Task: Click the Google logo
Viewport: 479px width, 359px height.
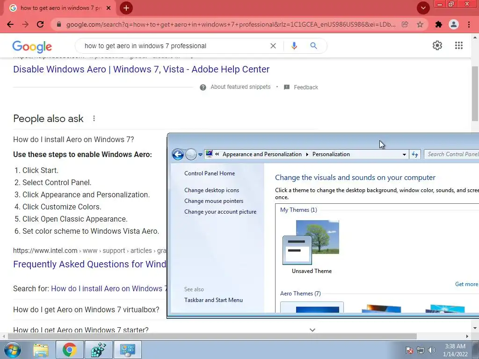Action: tap(32, 46)
